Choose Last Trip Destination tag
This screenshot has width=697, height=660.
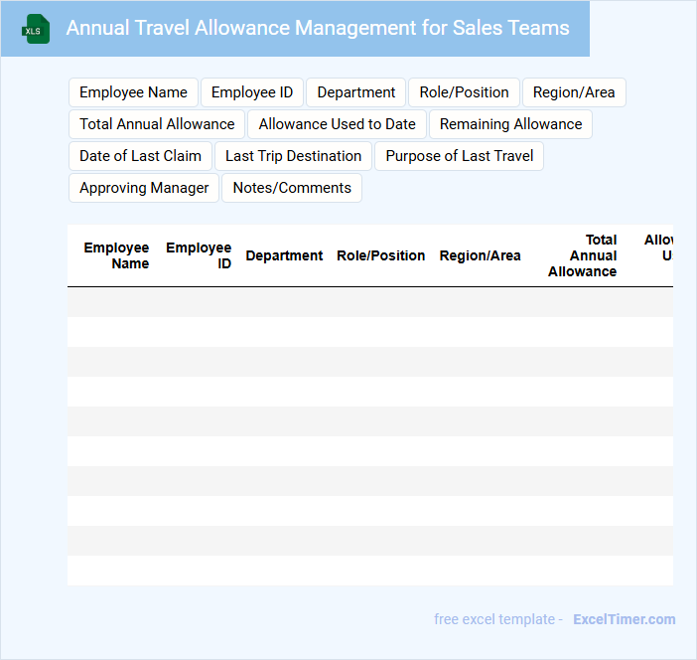click(x=293, y=156)
